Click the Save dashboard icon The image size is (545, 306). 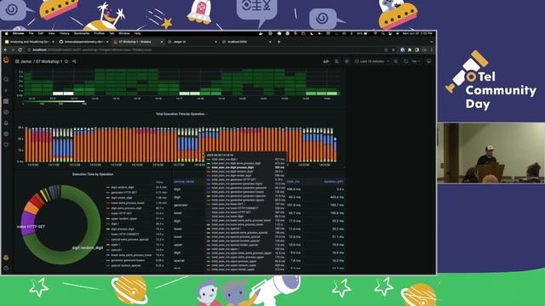point(336,61)
